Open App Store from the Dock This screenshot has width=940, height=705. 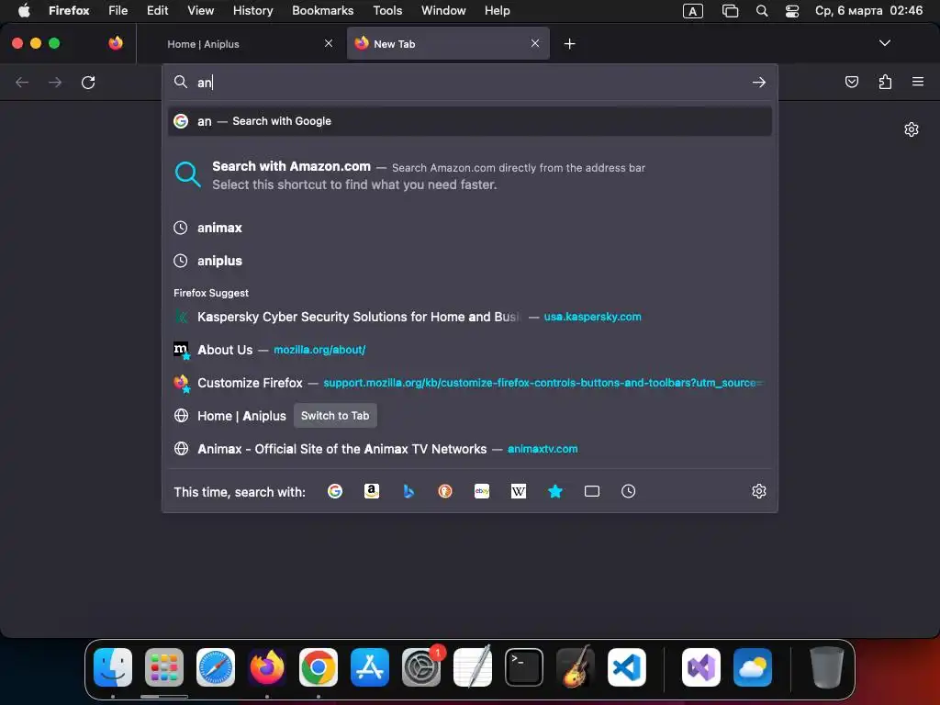[x=369, y=666]
